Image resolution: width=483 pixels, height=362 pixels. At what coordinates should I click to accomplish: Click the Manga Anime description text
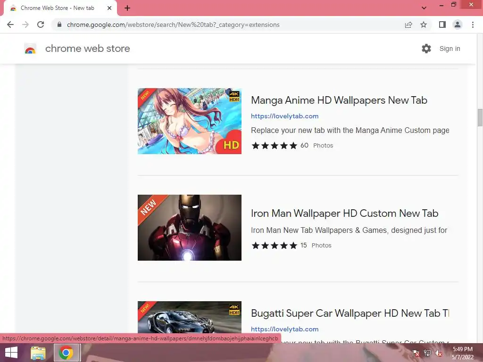350,130
